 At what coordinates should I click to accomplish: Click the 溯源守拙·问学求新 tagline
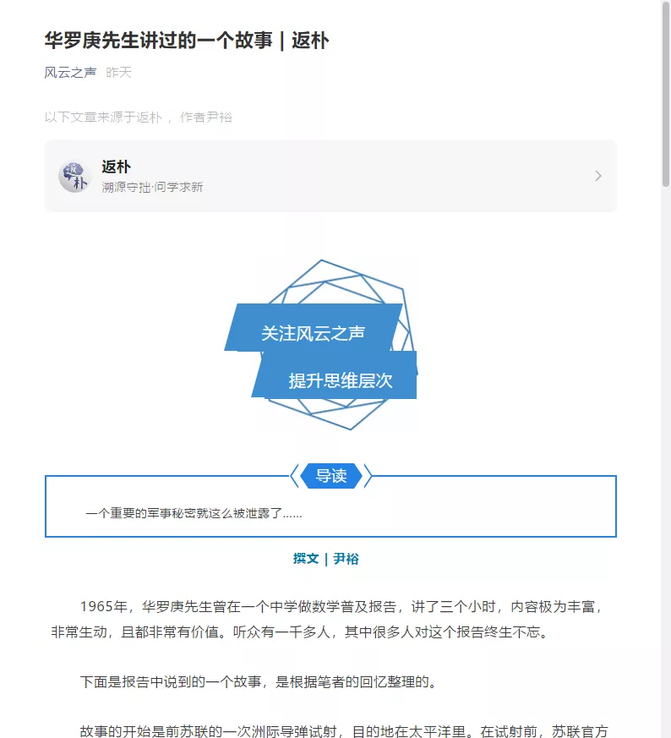point(152,187)
